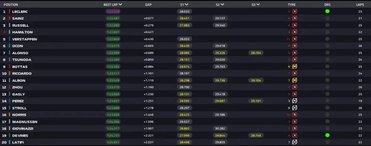Click Leclerc's soft tyre icon
The height and width of the screenshot is (146, 371).
pos(295,11)
